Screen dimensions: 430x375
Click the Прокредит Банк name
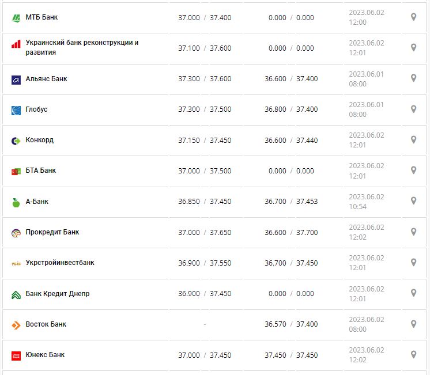point(52,232)
